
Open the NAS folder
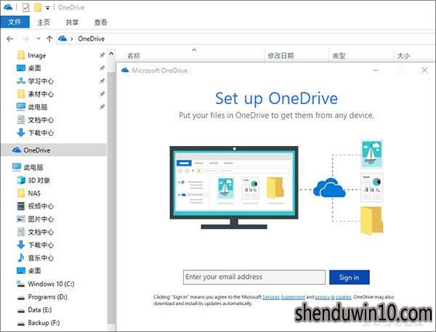pos(34,193)
